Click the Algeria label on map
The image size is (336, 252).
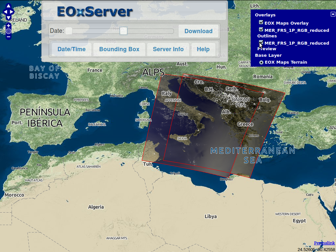coord(96,207)
